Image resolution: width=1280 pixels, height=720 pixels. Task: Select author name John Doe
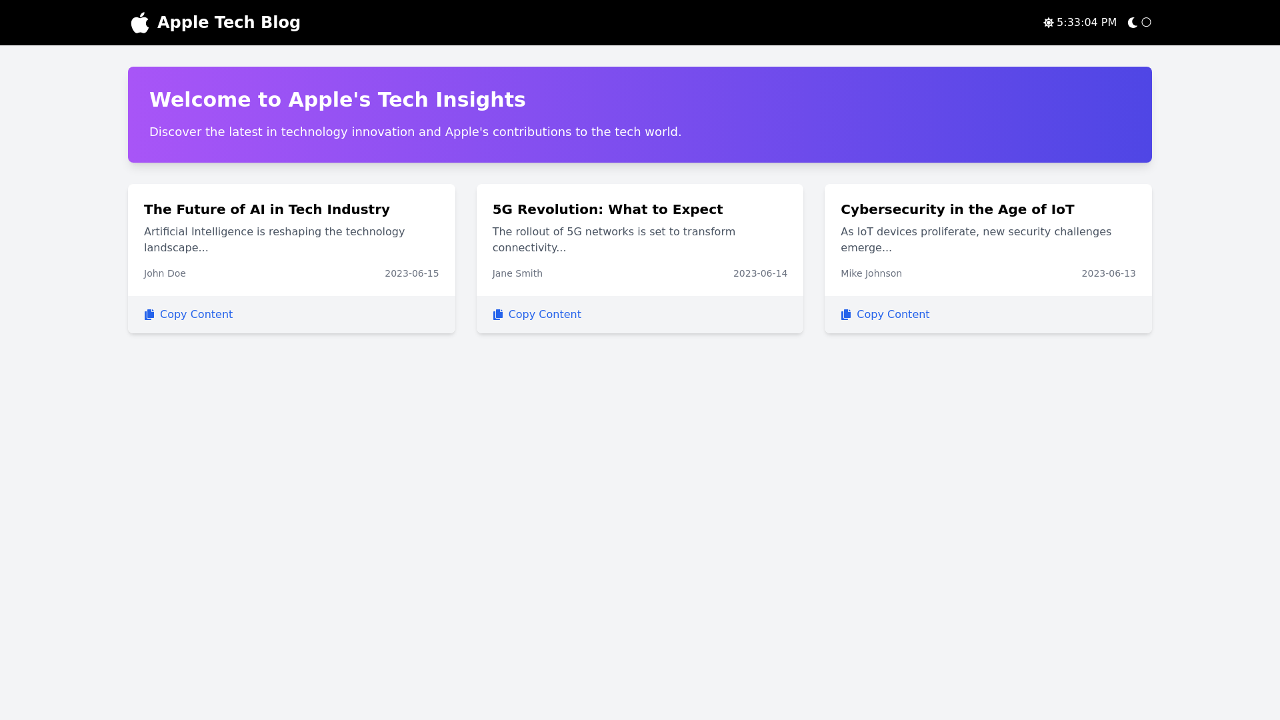click(x=165, y=273)
